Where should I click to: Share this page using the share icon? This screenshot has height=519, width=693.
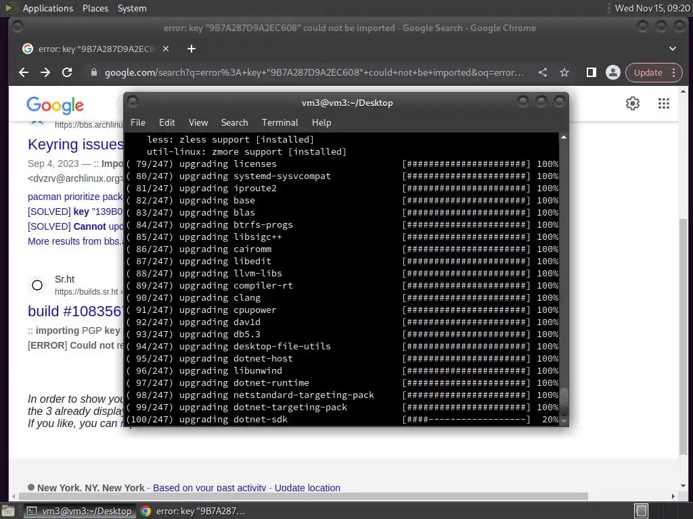coord(543,72)
